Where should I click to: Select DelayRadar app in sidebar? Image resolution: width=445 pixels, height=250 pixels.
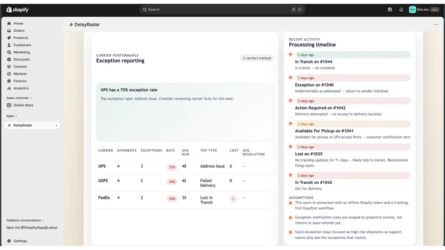pos(32,126)
